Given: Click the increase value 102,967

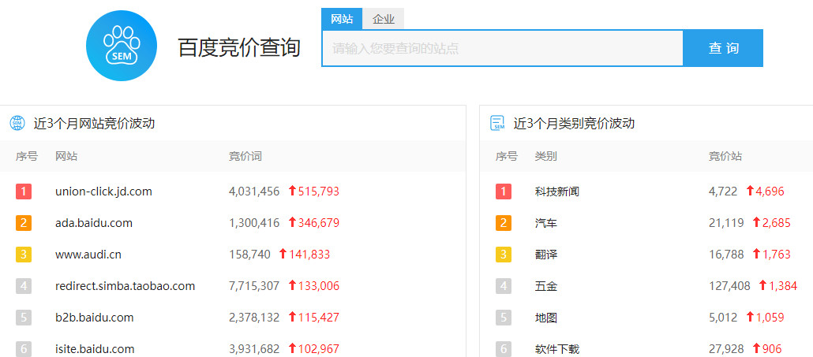Looking at the screenshot, I should [x=318, y=349].
